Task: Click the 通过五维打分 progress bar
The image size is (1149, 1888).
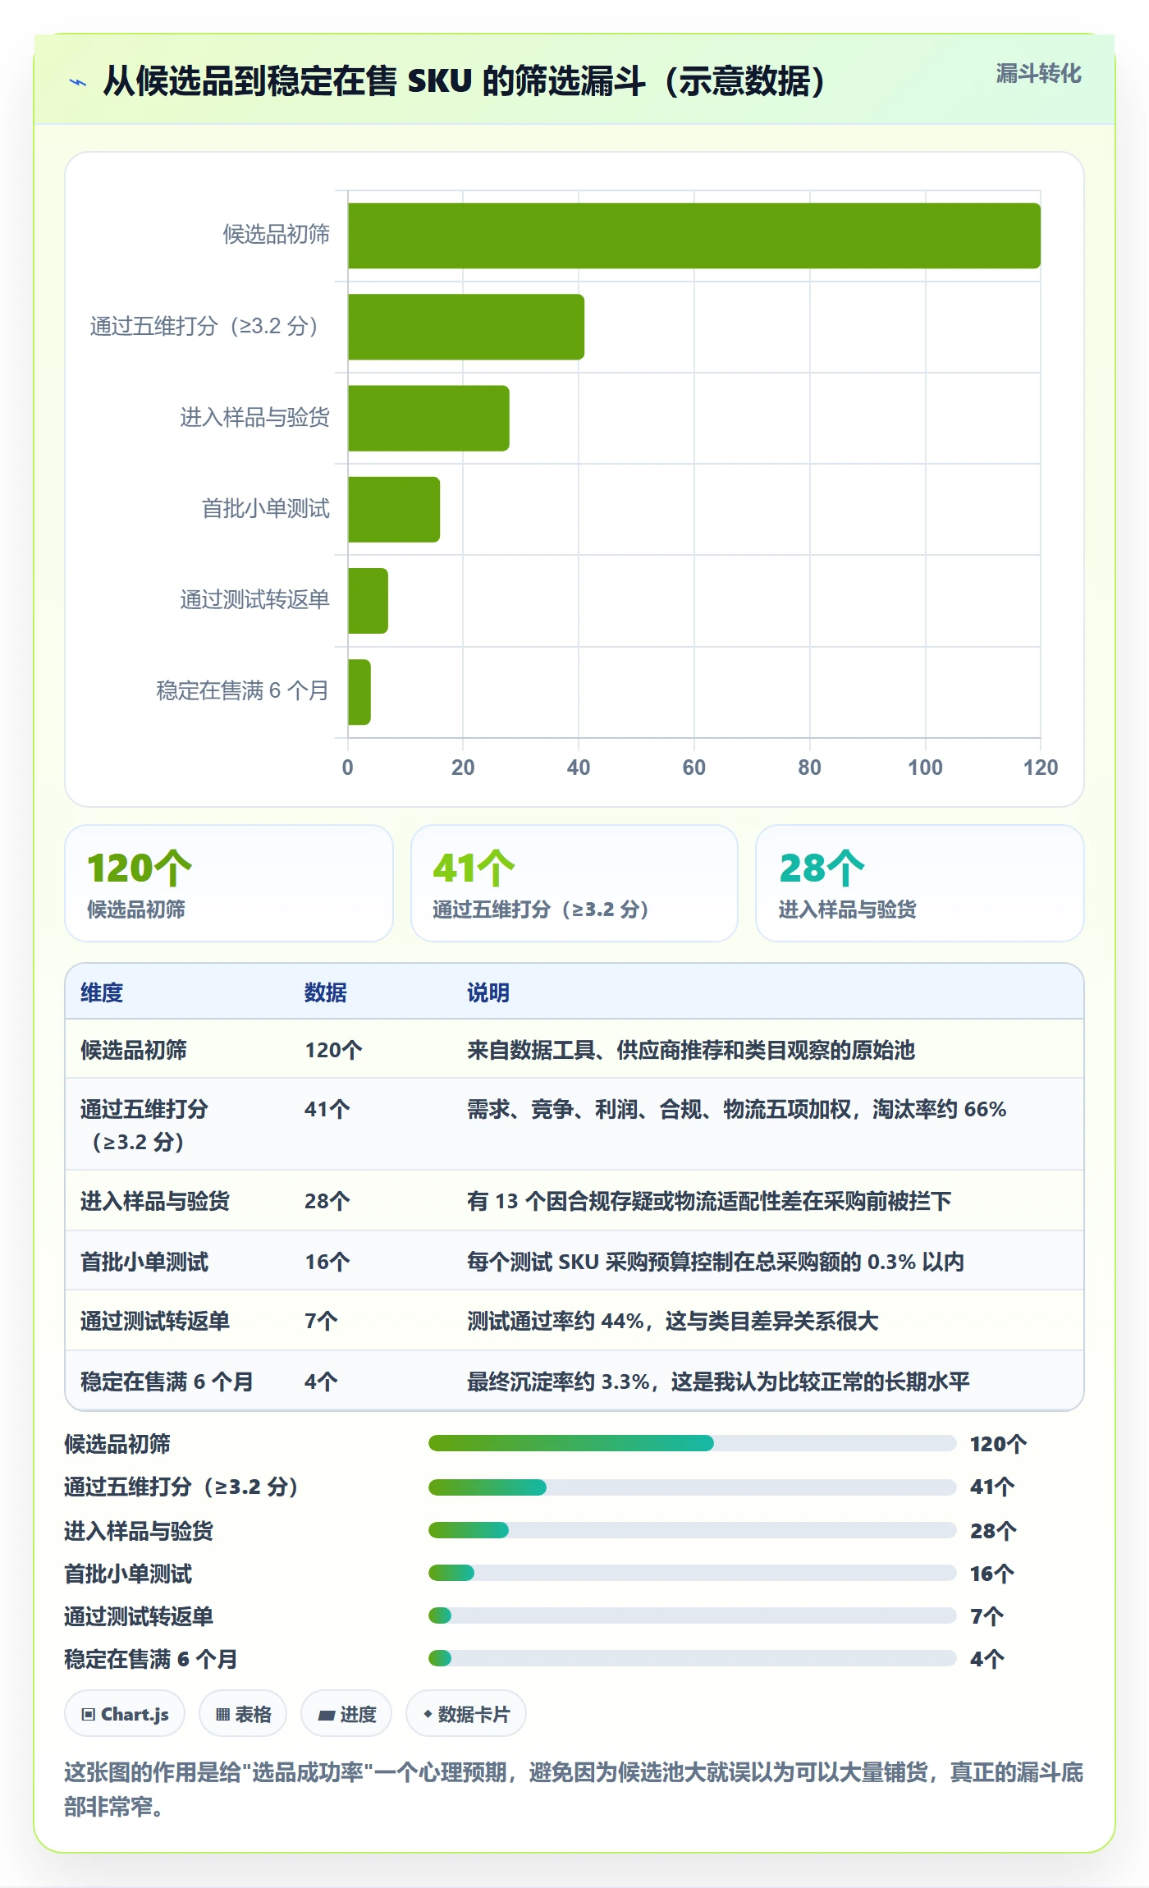Action: coord(692,1487)
